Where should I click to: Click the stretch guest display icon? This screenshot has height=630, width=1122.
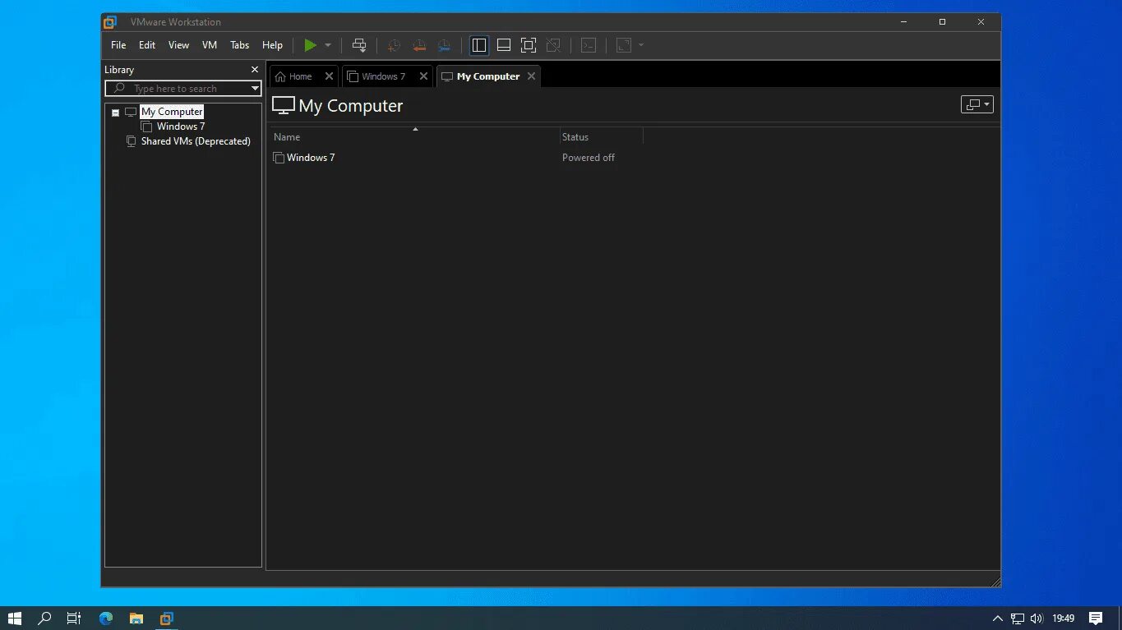tap(624, 45)
